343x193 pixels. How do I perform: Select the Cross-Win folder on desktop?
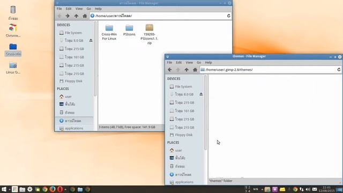point(13,50)
